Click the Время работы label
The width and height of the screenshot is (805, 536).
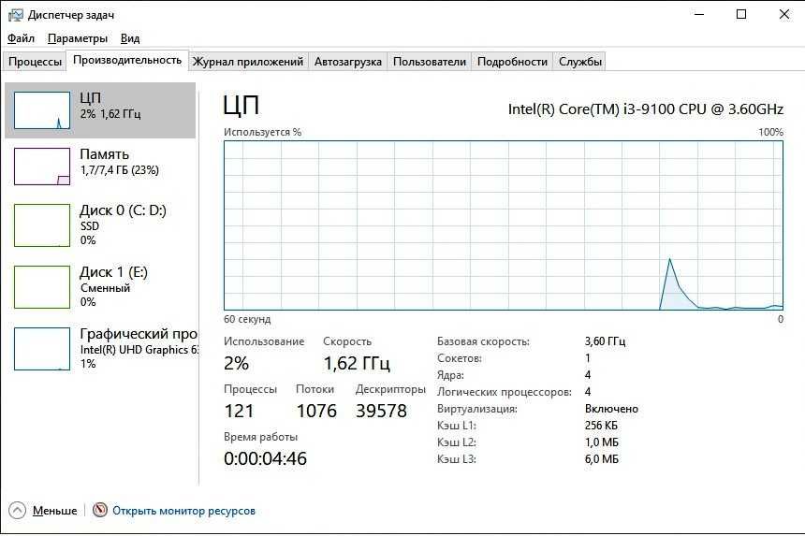point(261,437)
